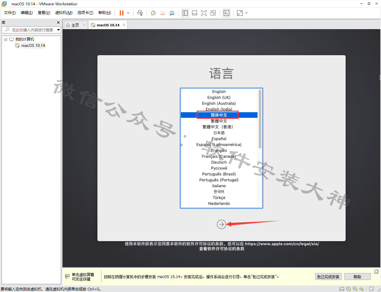
Task: Click the CD/DVD drive status icon
Action: 348,289
